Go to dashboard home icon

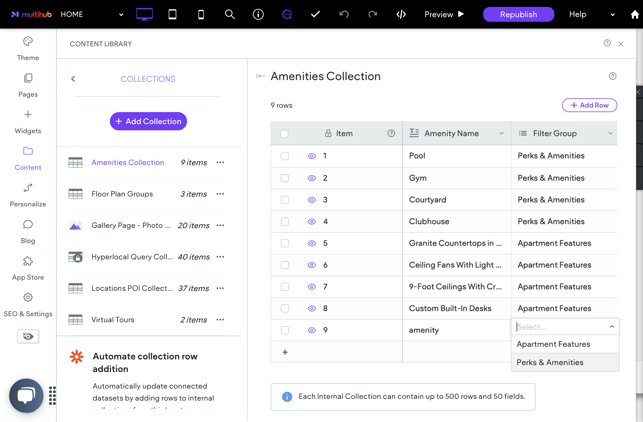tap(635, 14)
